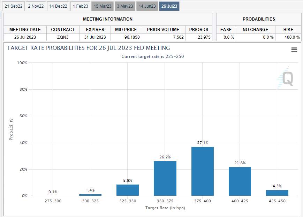
Task: Click the 400-425 bar at 21.8%
Action: (x=240, y=181)
